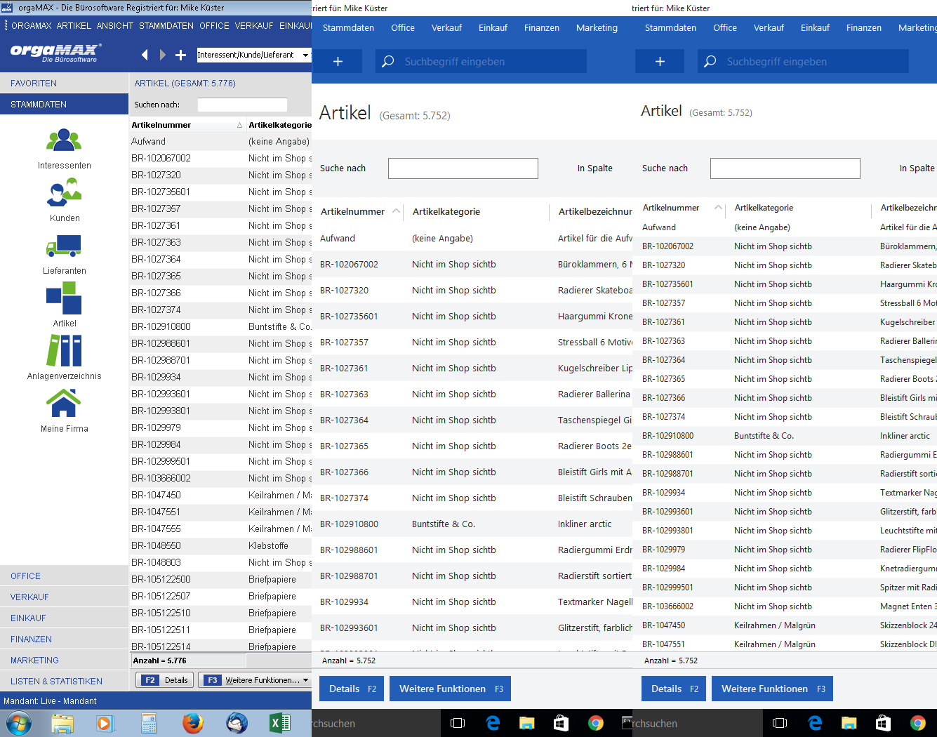Click Suchbegriff eingeben field in the middle window
This screenshot has width=937, height=737.
pos(481,61)
